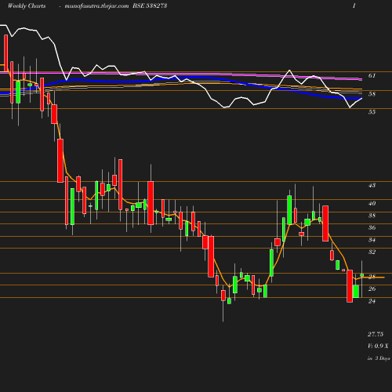Click the "26" price axis label

[372, 289]
